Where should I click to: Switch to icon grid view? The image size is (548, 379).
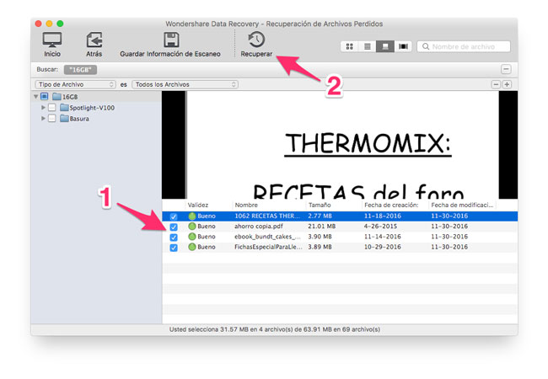(x=349, y=46)
